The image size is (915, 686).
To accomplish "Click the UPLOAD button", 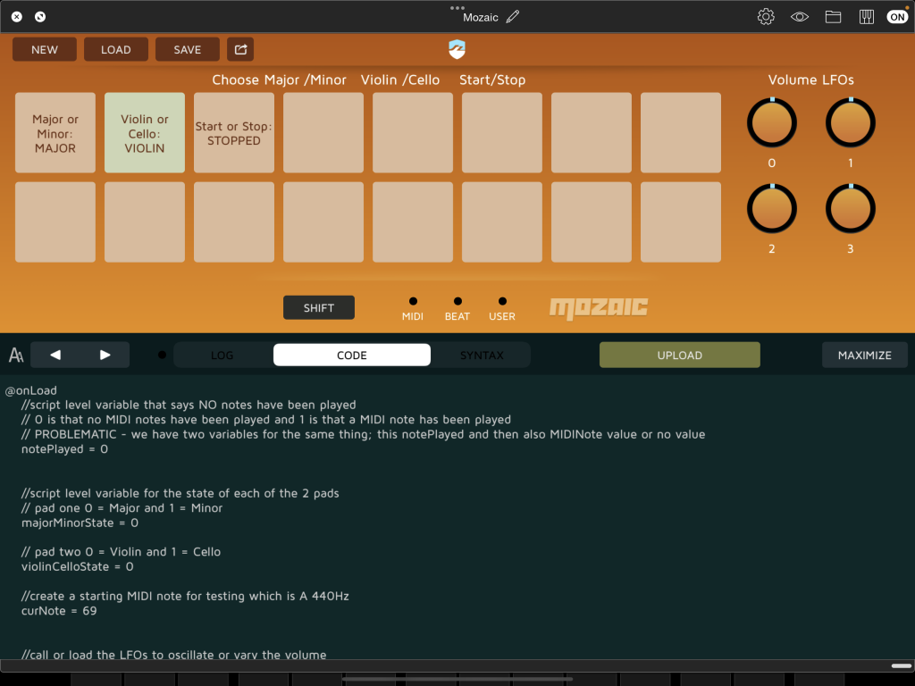I will [x=679, y=355].
